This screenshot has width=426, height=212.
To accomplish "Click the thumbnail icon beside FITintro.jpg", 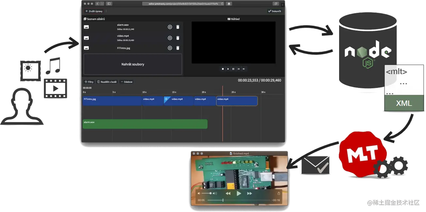I will pos(86,48).
